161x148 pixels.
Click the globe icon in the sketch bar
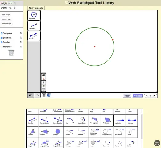[49, 95]
